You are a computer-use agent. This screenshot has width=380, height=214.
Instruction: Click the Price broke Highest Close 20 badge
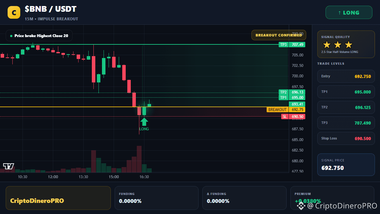[x=39, y=36]
